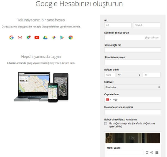This screenshot has width=167, height=157.
Task: Click the Gmail envelope icon
Action: pyautogui.click(x=20, y=38)
